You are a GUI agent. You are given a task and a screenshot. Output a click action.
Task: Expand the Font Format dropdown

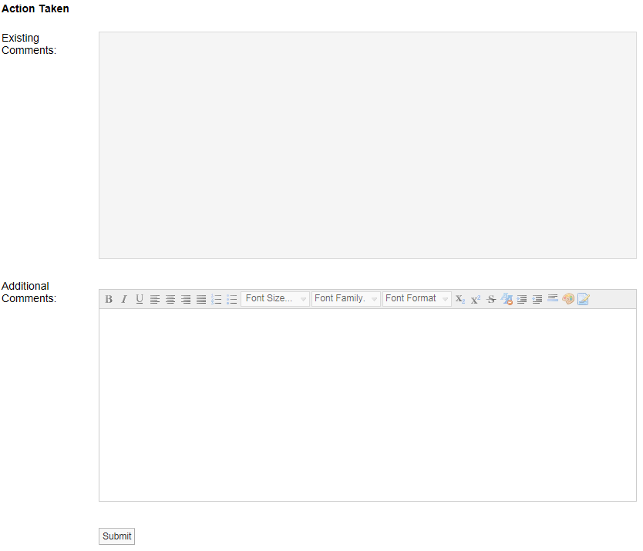pyautogui.click(x=417, y=299)
